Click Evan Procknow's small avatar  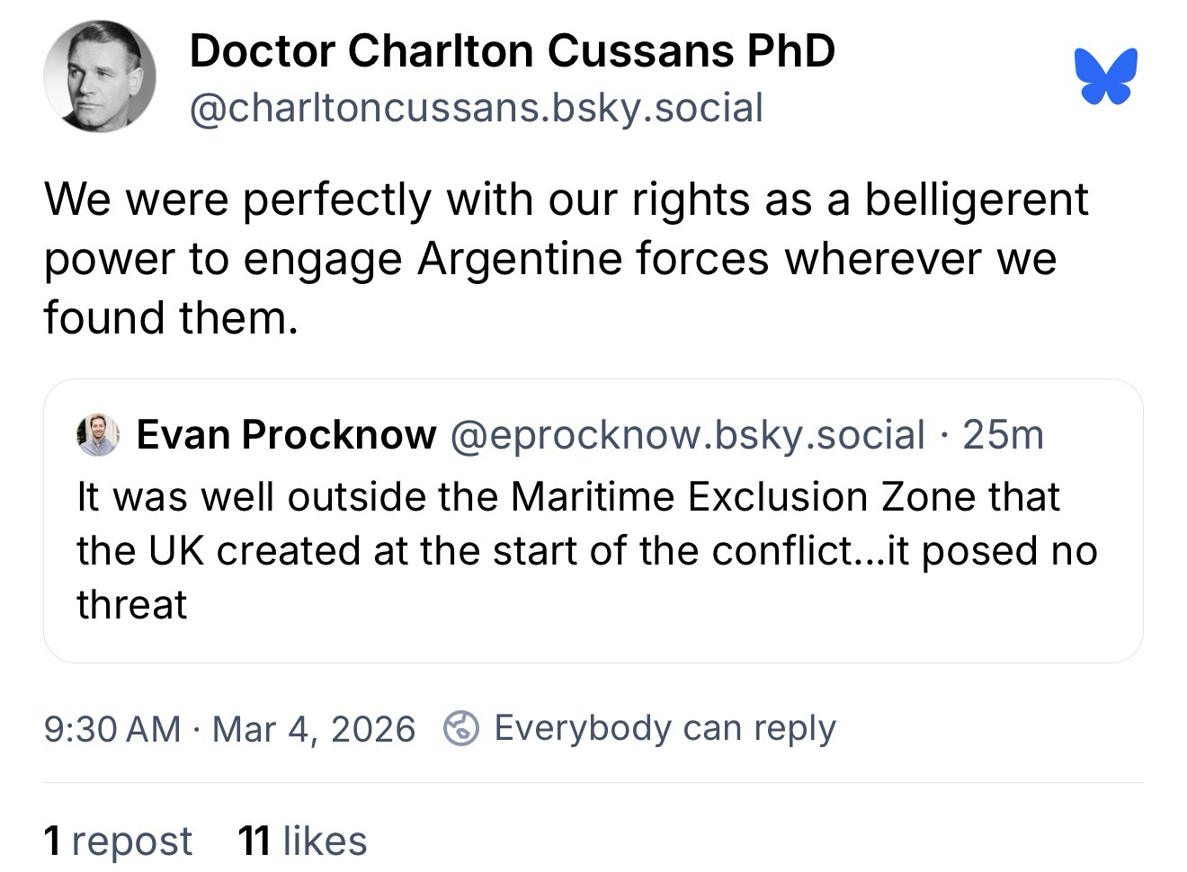(98, 435)
